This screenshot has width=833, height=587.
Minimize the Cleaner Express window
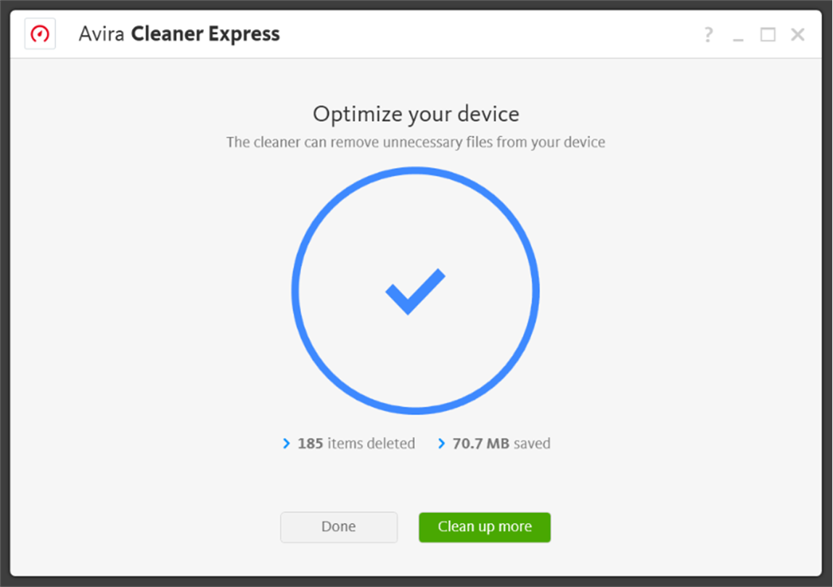pos(738,35)
